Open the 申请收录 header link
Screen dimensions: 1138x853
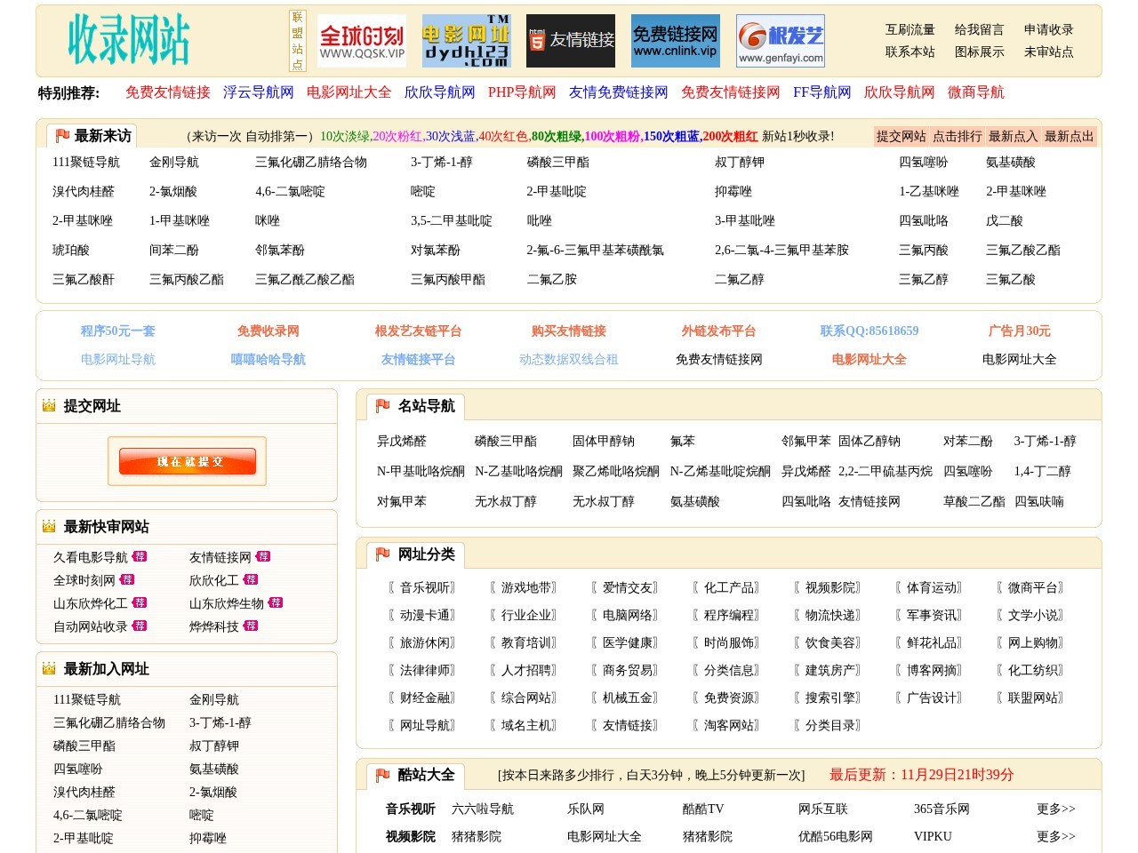pyautogui.click(x=1048, y=30)
